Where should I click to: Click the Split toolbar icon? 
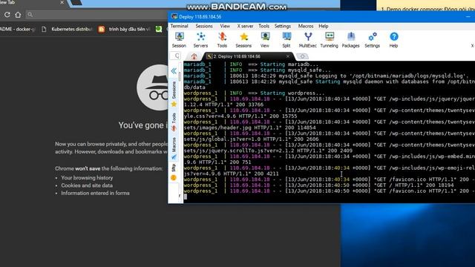click(x=286, y=40)
